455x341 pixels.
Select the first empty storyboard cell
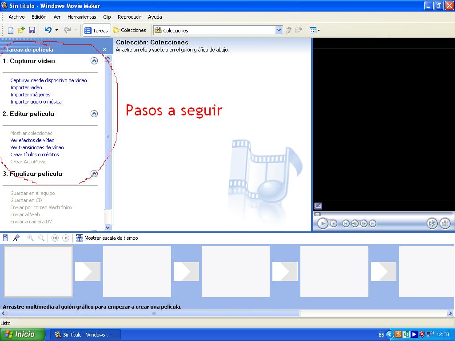pos(38,271)
